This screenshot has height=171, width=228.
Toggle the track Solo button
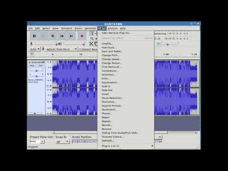(x=41, y=66)
